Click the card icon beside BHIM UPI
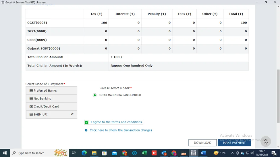The image size is (280, 157). point(31,114)
